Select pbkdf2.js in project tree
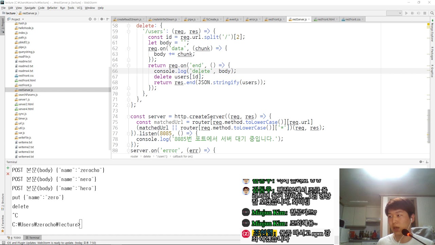This screenshot has width=435, height=245. pos(24,42)
